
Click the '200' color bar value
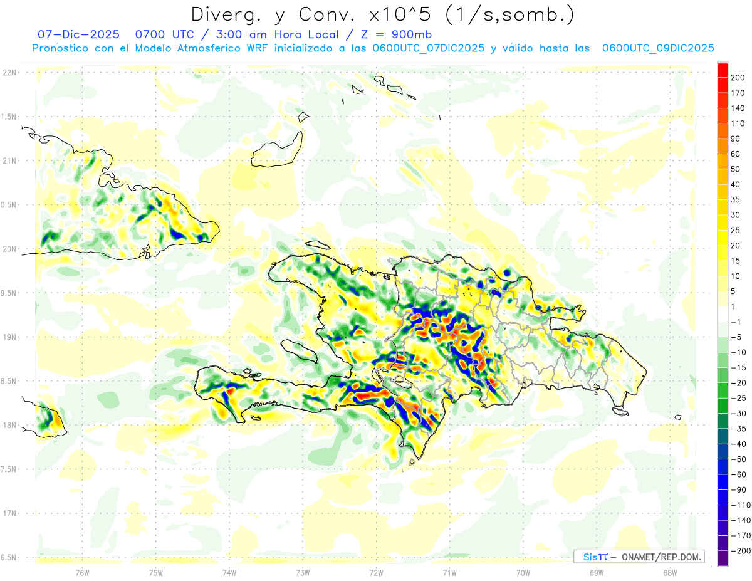coord(738,78)
